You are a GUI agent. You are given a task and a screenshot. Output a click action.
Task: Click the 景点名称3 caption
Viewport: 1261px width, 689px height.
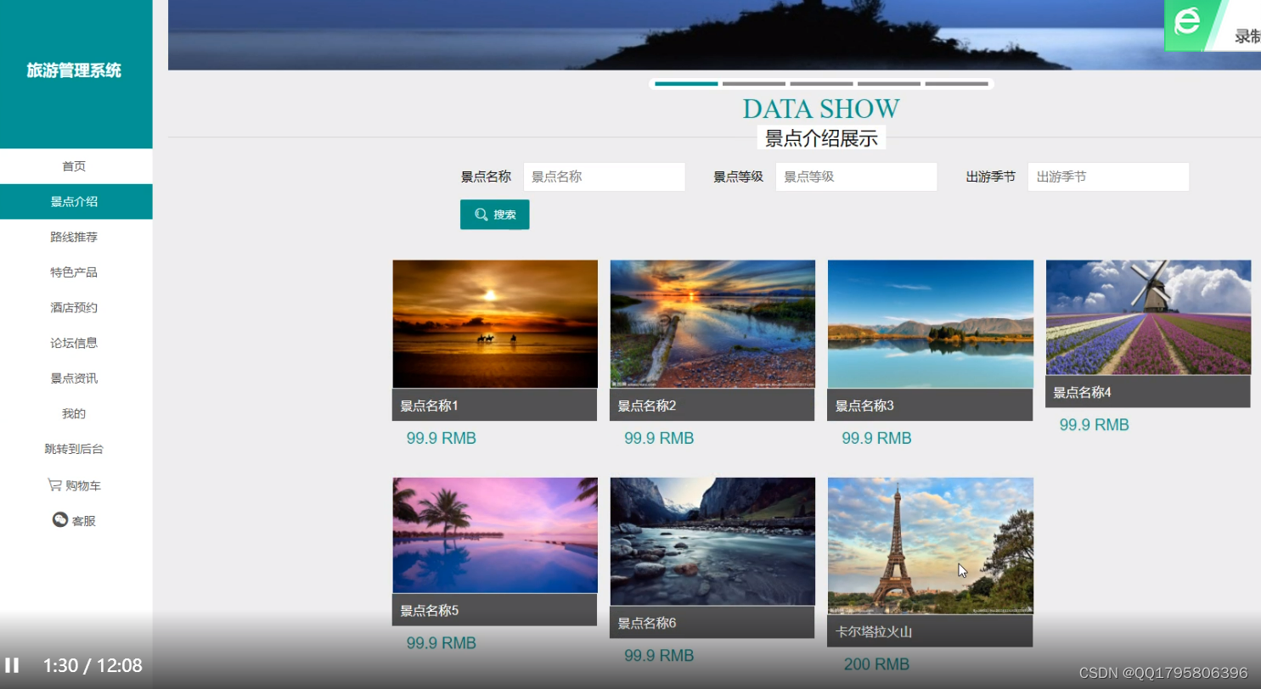tap(930, 406)
